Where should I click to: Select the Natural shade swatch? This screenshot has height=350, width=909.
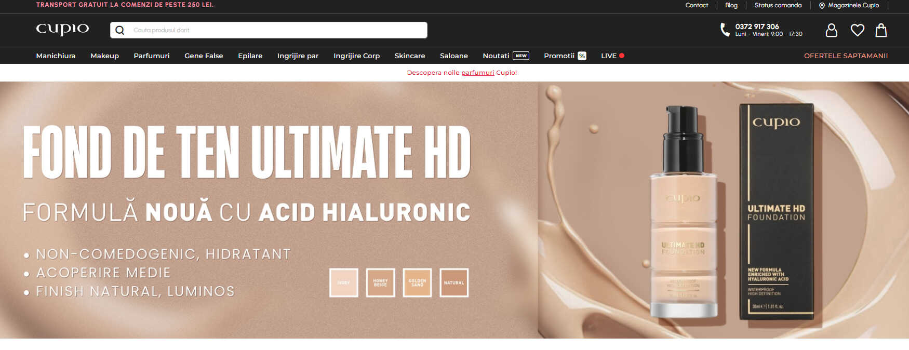pos(454,282)
